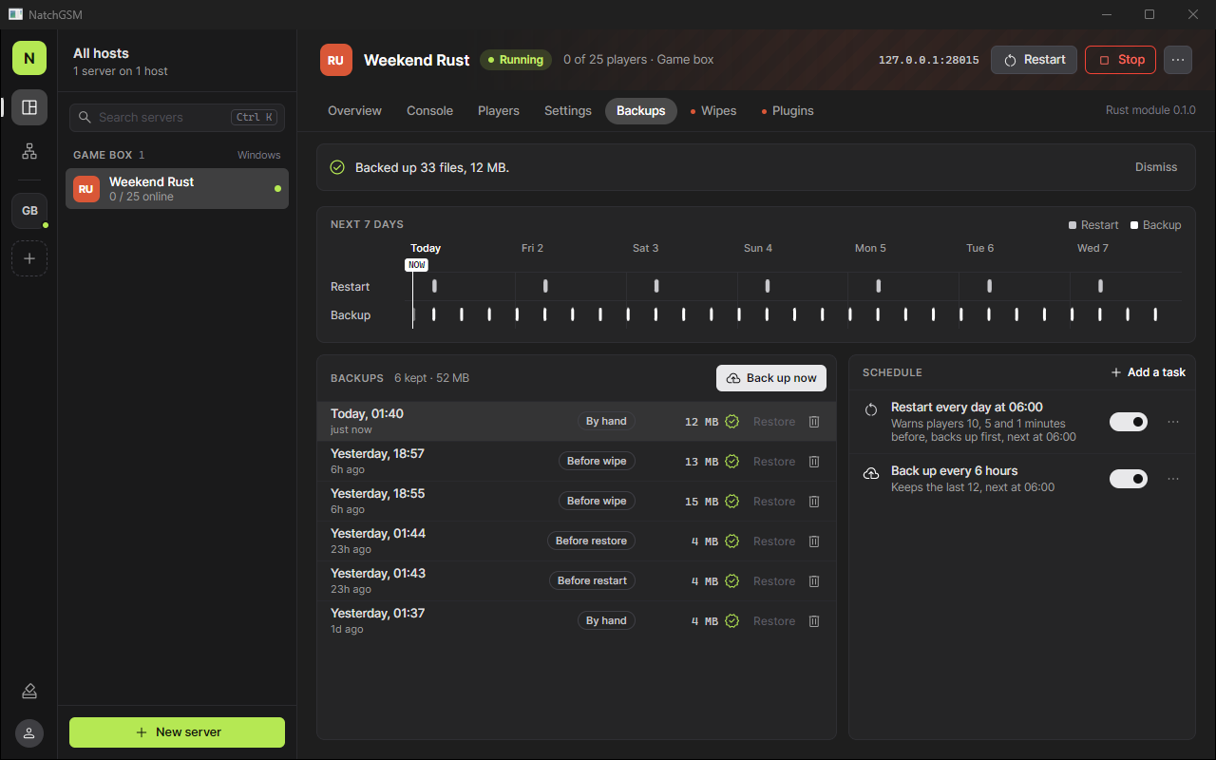Click the 127.0.0.1:28015 address
1216x760 pixels.
point(929,60)
